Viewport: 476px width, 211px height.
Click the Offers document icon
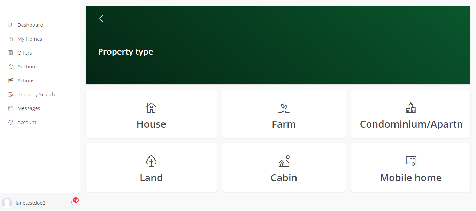[11, 53]
